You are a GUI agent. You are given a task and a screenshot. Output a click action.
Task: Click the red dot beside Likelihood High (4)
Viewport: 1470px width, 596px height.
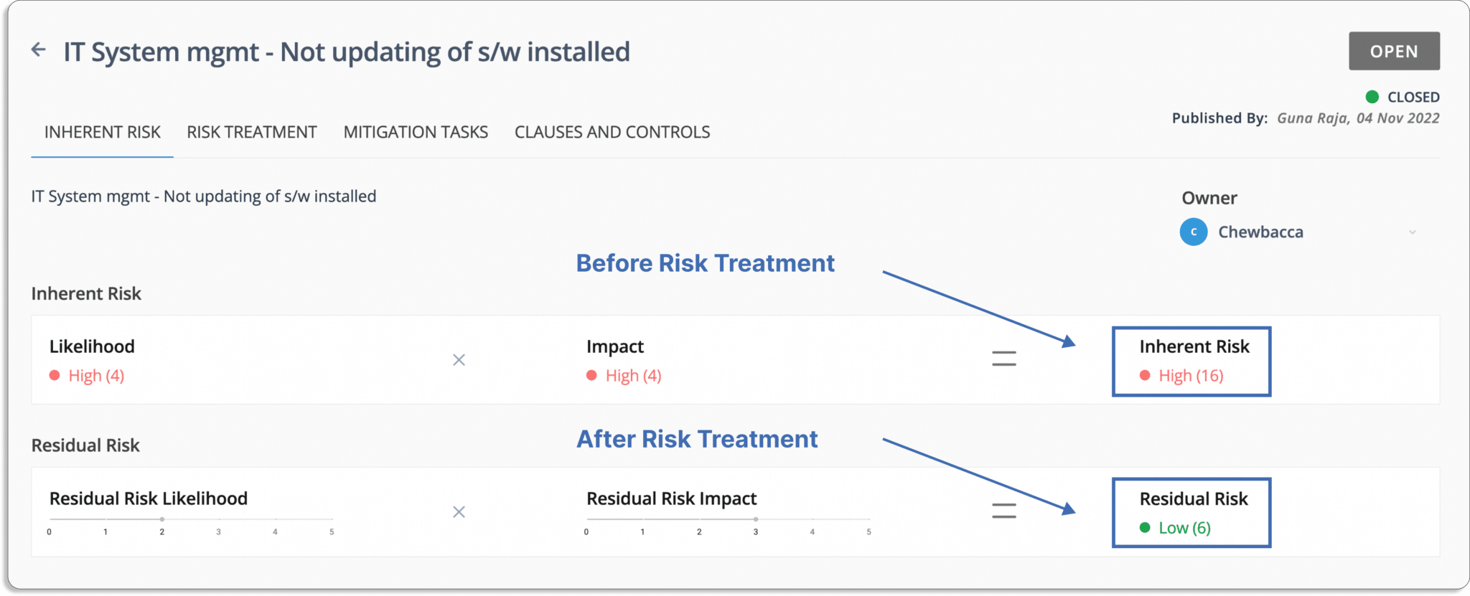click(x=55, y=375)
